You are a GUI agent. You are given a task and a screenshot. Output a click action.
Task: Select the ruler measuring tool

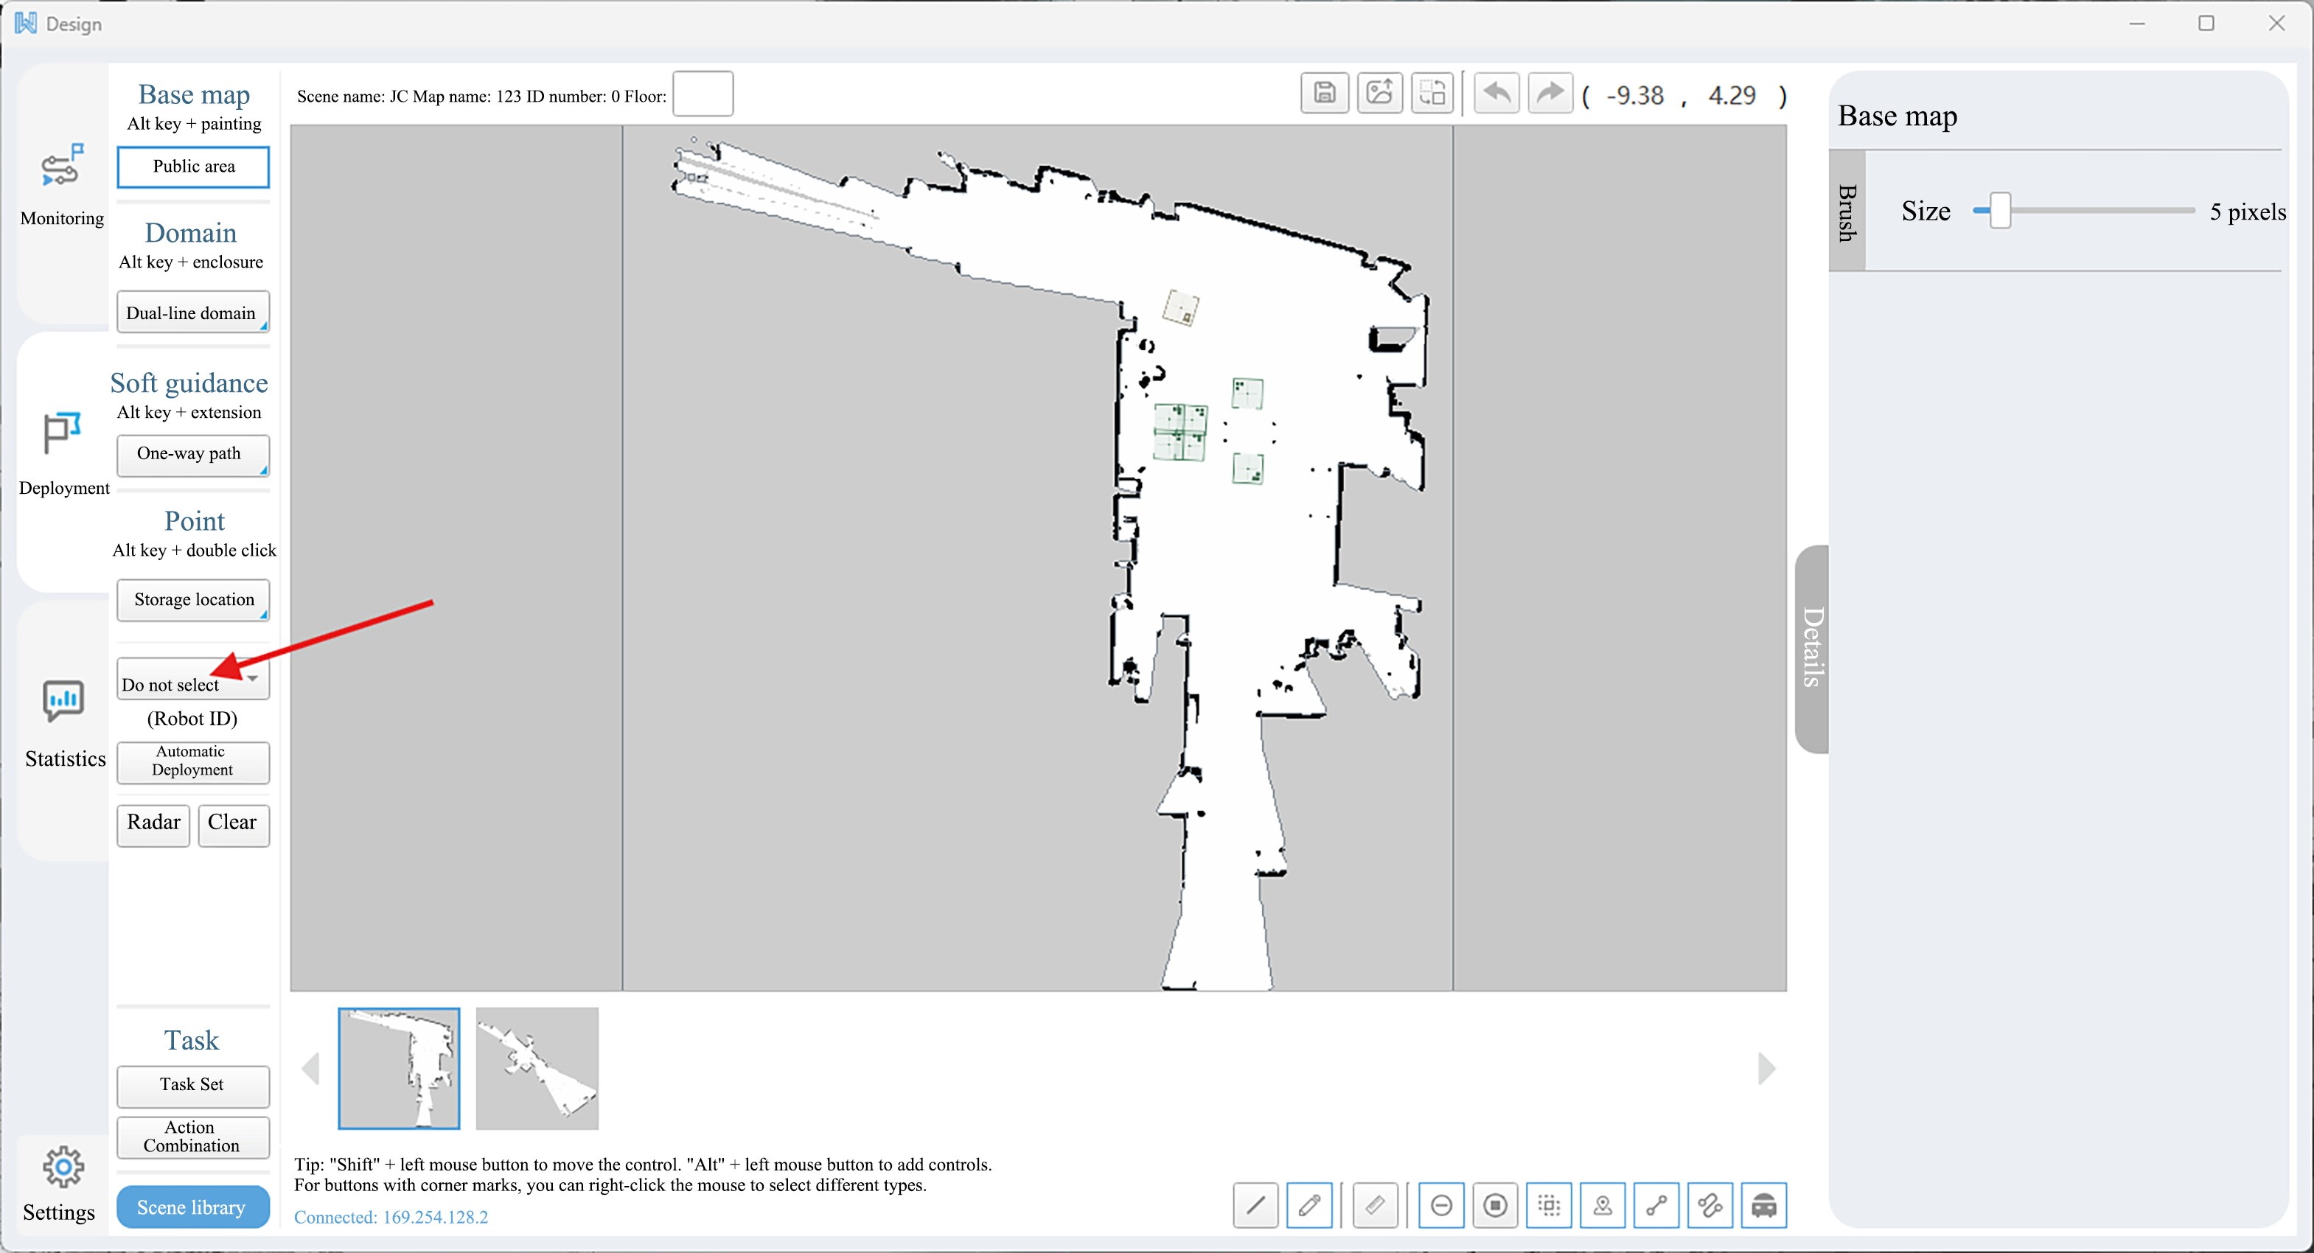(1374, 1204)
